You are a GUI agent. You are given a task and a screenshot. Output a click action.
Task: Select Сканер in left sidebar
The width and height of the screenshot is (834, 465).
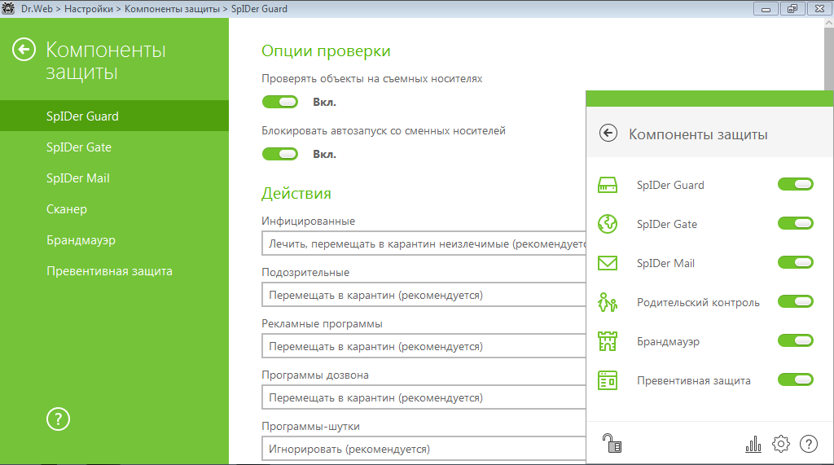tap(114, 208)
